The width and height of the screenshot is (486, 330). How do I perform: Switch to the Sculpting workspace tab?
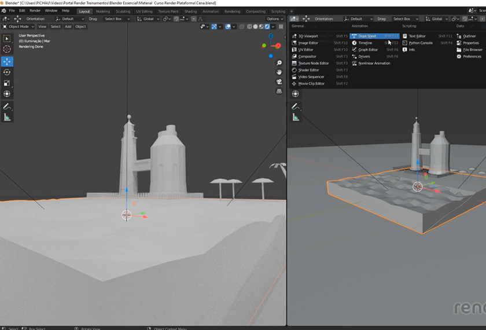[123, 11]
